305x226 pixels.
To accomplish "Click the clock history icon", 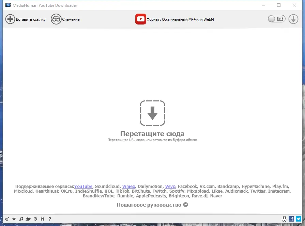I will 35,219.
